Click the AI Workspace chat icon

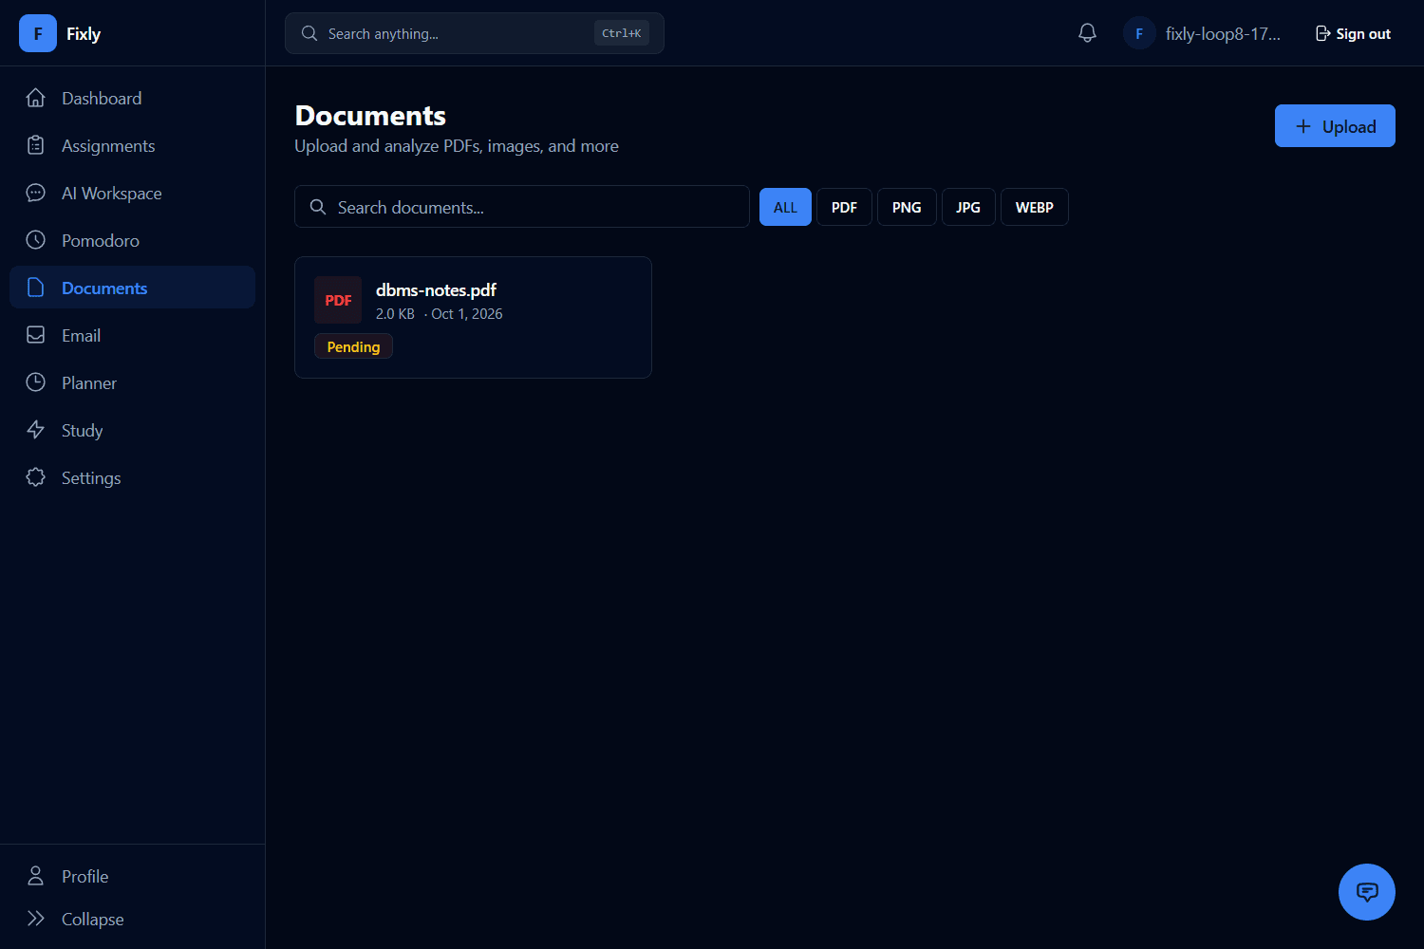pos(36,193)
